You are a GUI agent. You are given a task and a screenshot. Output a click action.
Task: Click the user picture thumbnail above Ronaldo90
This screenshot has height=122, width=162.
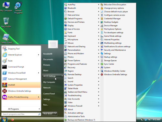pyautogui.click(x=53, y=44)
